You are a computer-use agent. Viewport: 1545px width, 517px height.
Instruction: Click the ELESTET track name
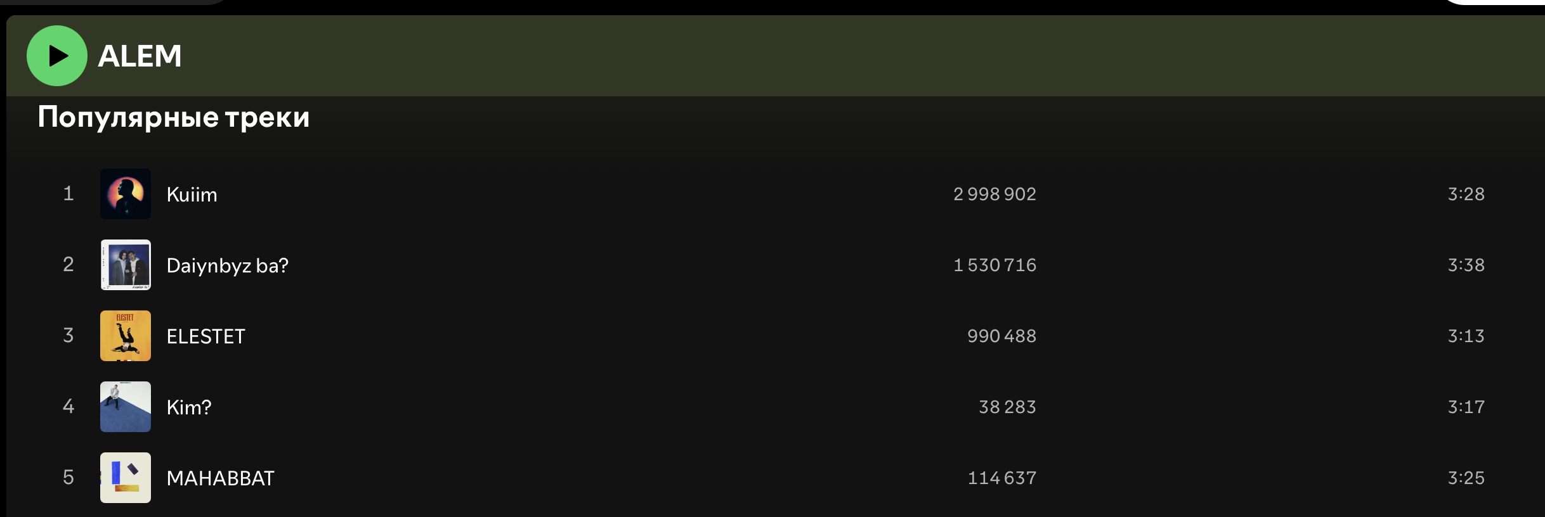point(205,336)
